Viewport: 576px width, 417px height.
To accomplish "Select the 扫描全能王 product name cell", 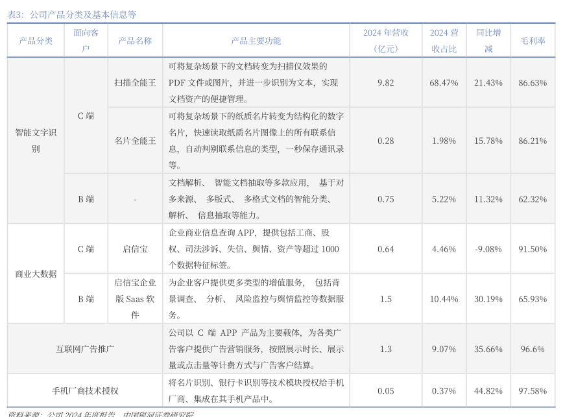I will tap(135, 83).
